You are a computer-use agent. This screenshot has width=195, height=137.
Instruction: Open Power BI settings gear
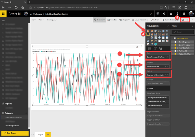click(x=164, y=14)
